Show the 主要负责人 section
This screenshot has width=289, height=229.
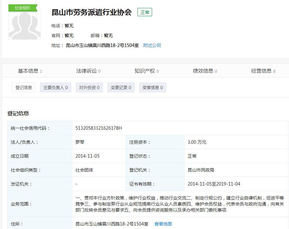click(x=55, y=88)
